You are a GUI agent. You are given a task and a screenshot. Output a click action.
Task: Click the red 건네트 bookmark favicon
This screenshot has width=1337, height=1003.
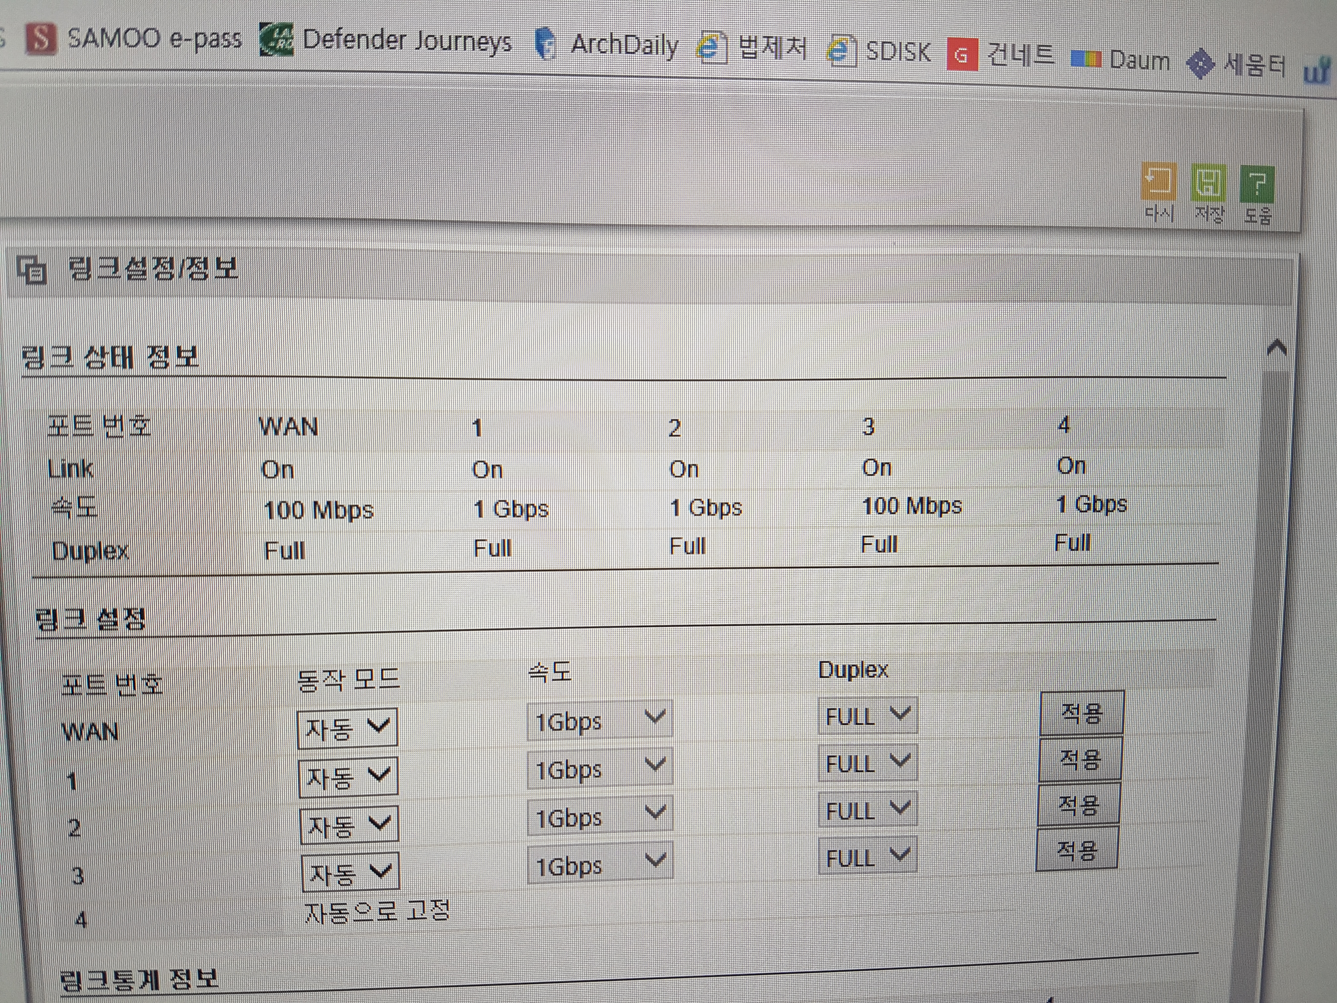point(962,54)
